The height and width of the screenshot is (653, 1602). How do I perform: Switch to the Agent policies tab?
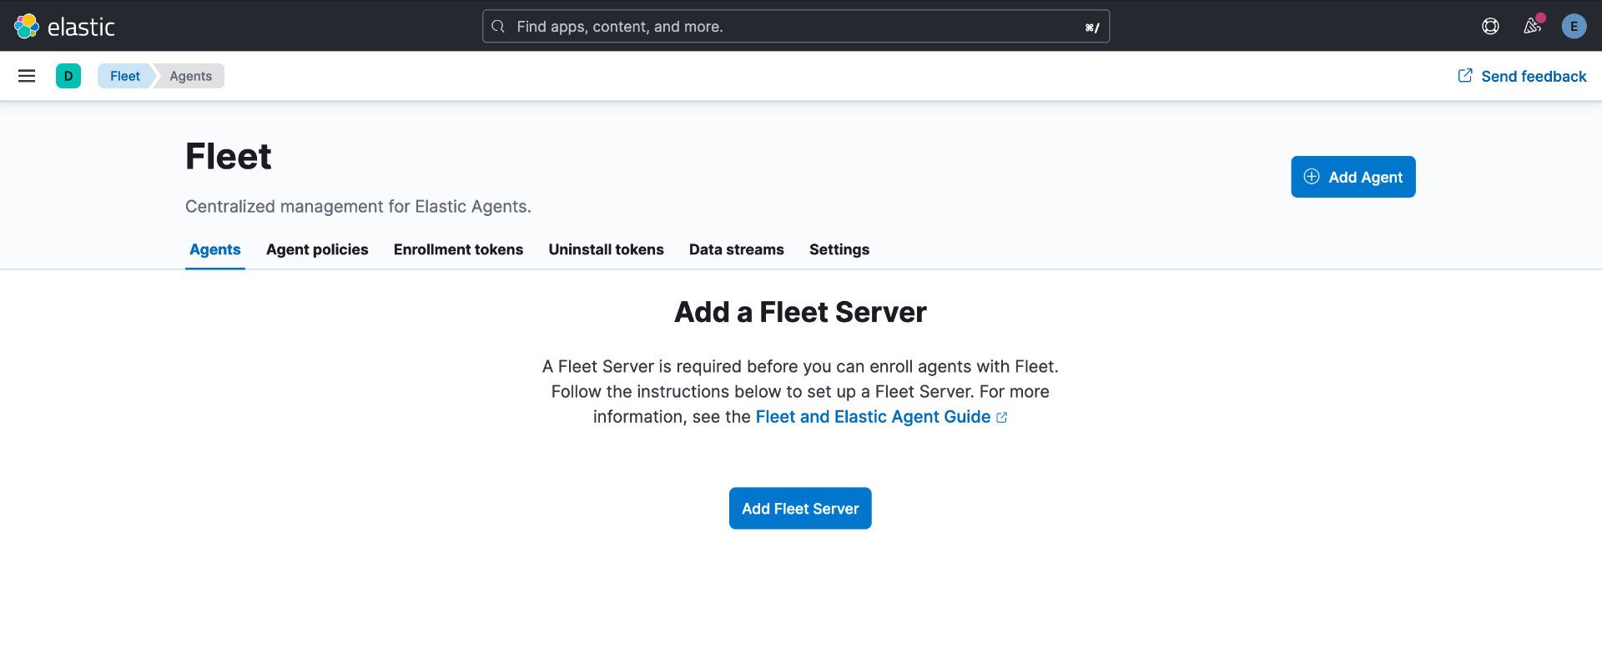pyautogui.click(x=317, y=249)
